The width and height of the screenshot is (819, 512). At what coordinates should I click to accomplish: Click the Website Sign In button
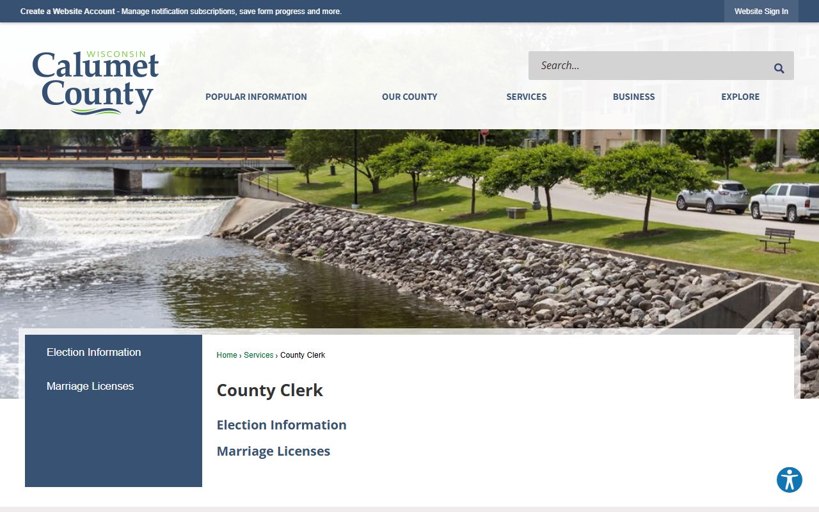click(761, 12)
